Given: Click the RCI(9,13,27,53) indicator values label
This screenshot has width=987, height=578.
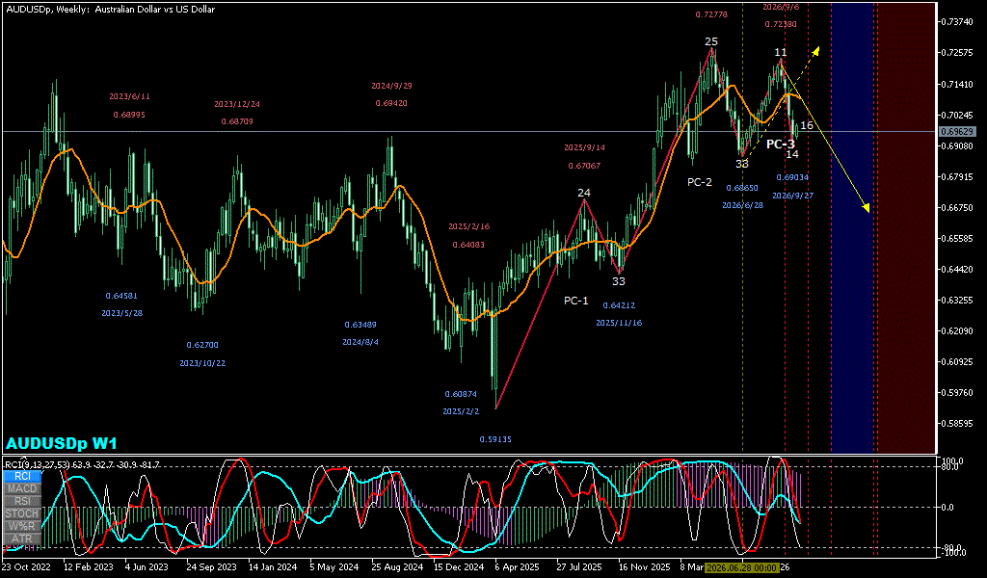Looking at the screenshot, I should (83, 464).
